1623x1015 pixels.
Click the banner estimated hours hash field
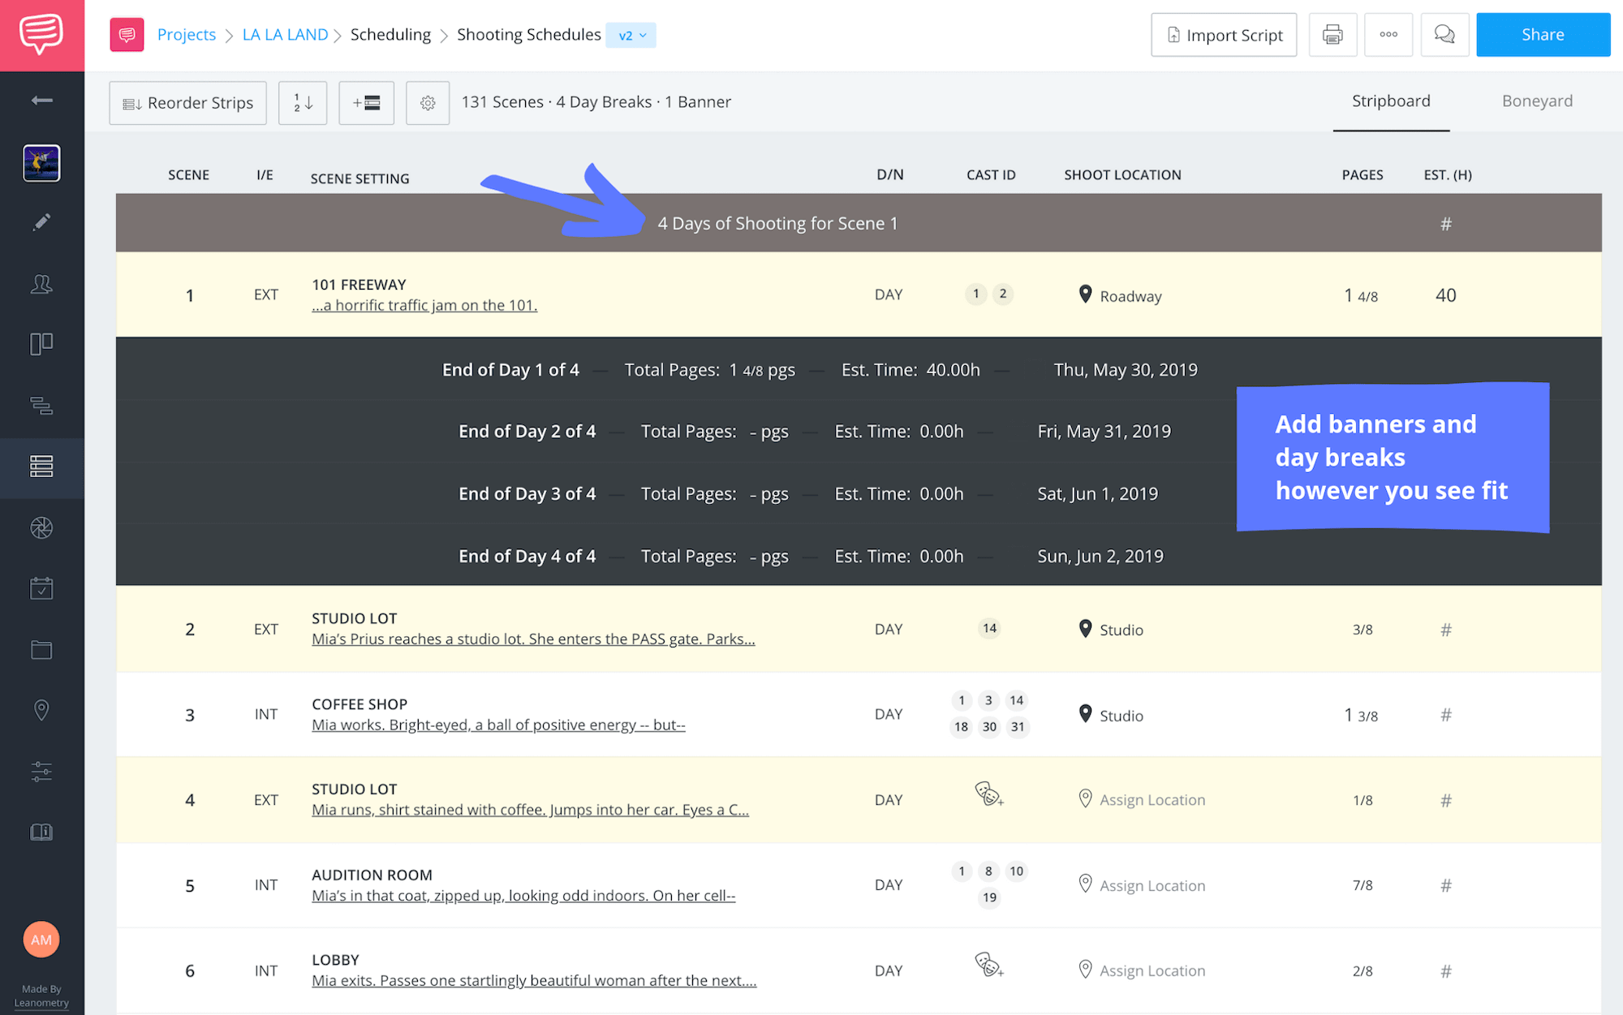click(1445, 224)
